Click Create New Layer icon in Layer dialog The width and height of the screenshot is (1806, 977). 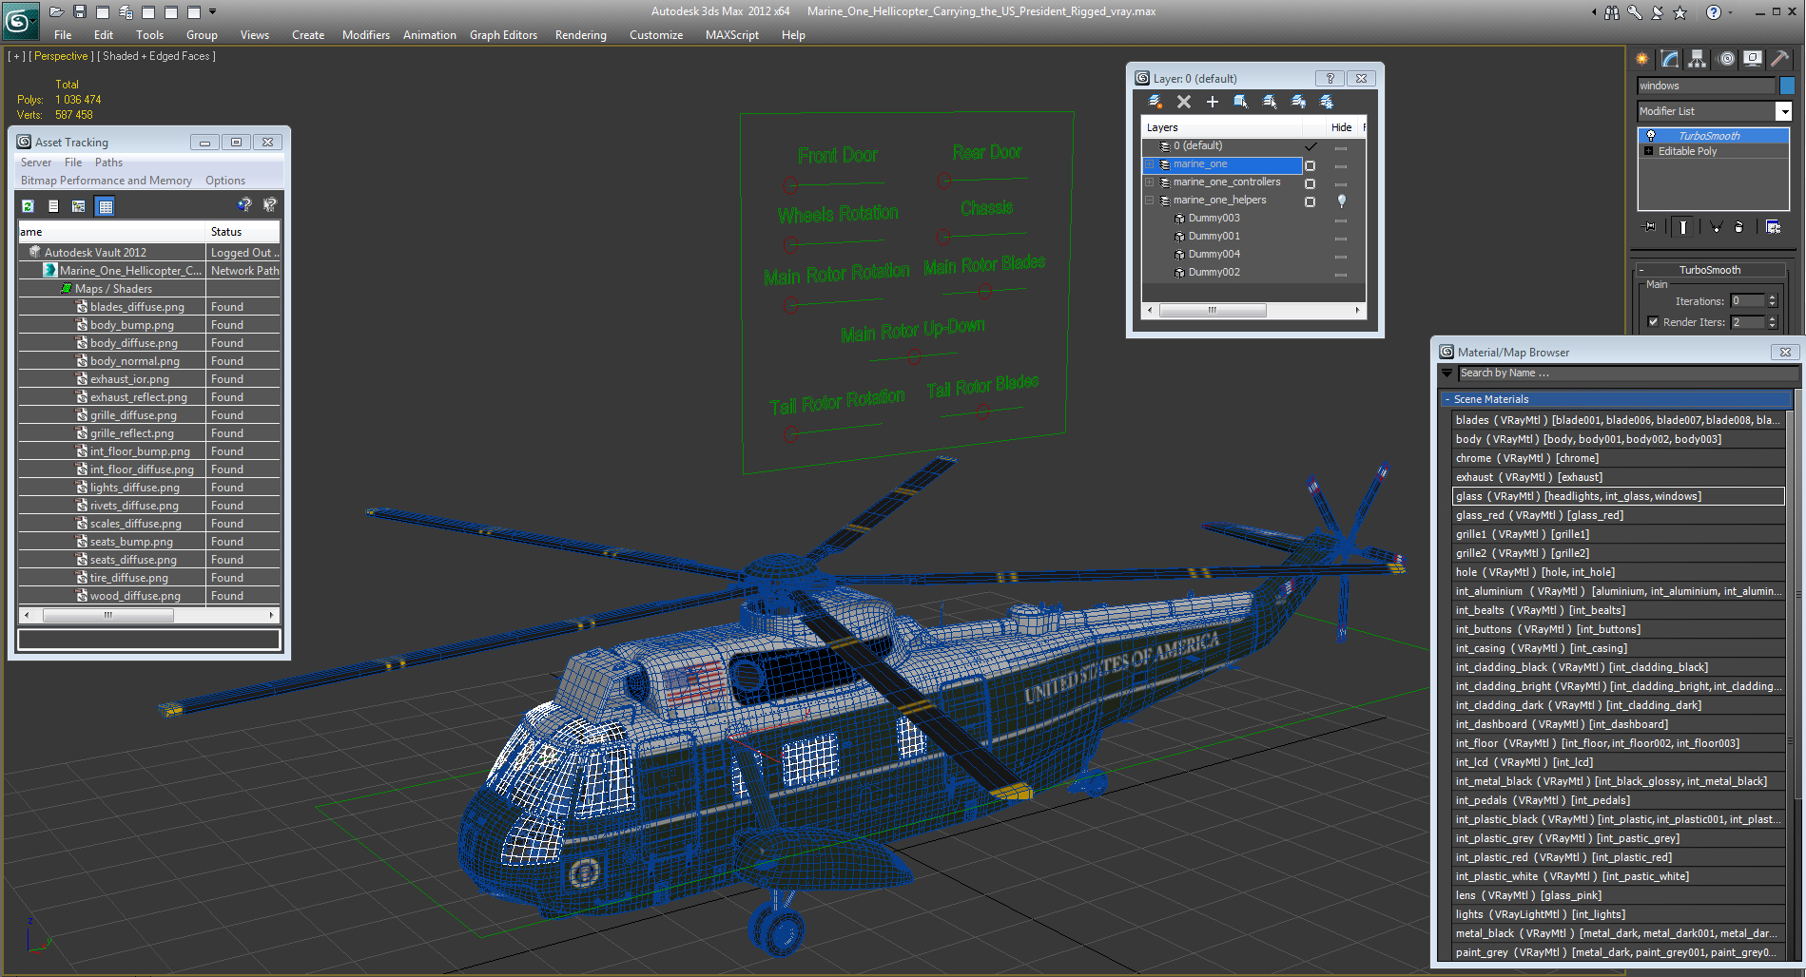tap(1155, 102)
